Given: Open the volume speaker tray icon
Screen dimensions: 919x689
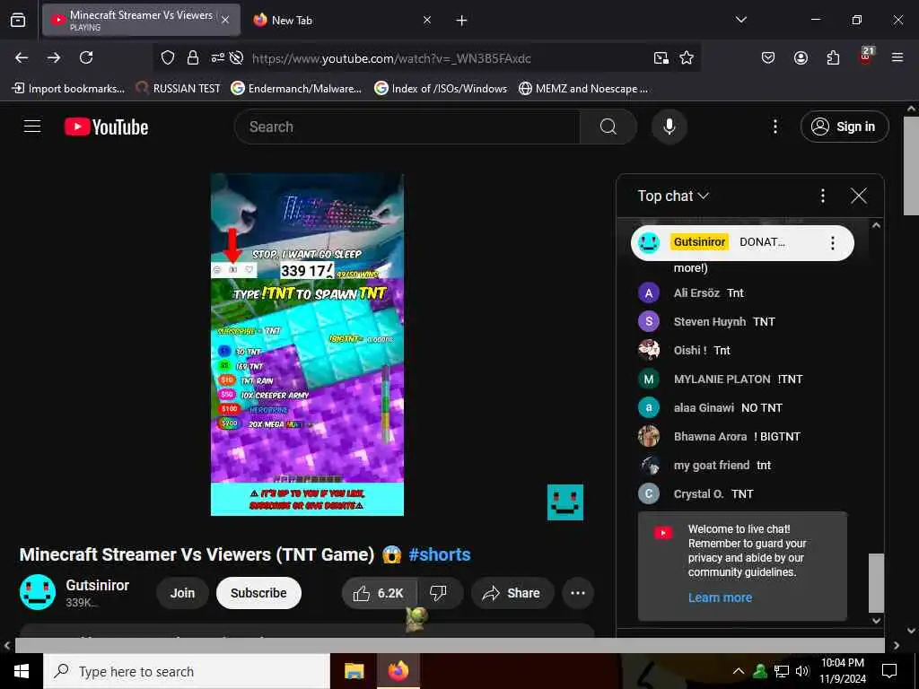Looking at the screenshot, I should coord(801,671).
